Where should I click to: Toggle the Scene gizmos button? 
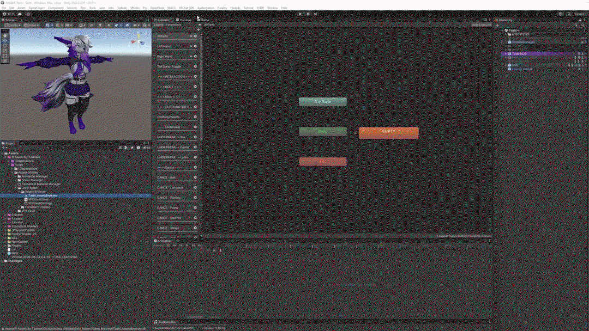click(145, 25)
